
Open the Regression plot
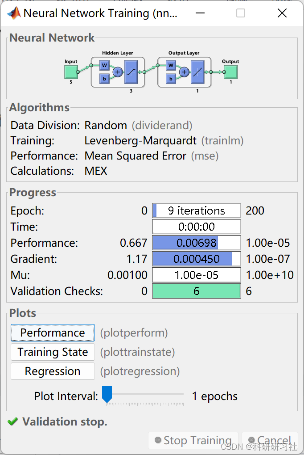pos(53,371)
